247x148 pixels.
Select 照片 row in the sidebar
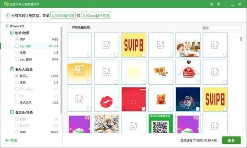(x=30, y=39)
